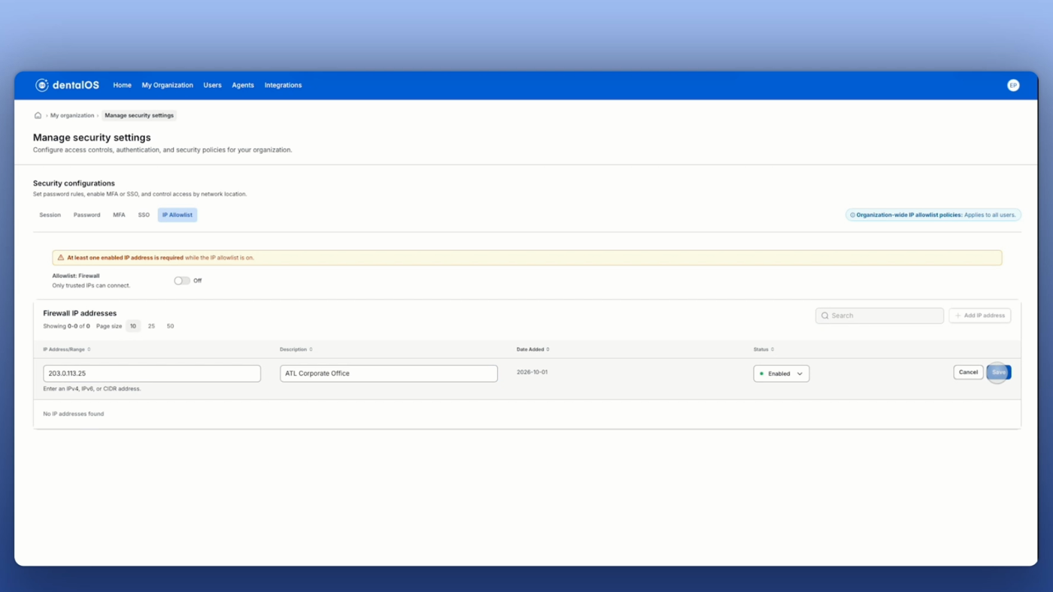Click the dentalOS logo
The image size is (1053, 592).
point(67,85)
